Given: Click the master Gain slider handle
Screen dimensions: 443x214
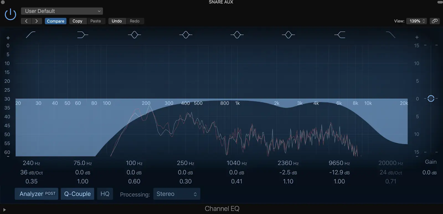Looking at the screenshot, I should (x=431, y=99).
